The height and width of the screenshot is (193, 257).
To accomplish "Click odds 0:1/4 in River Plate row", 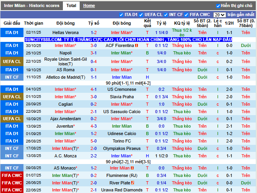I will click(x=161, y=183).
